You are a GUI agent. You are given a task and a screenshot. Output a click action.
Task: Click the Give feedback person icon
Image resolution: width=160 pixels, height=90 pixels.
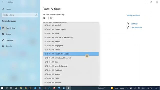click(x=128, y=27)
